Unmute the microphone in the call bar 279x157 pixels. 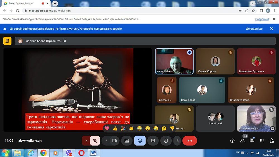[x=95, y=141]
